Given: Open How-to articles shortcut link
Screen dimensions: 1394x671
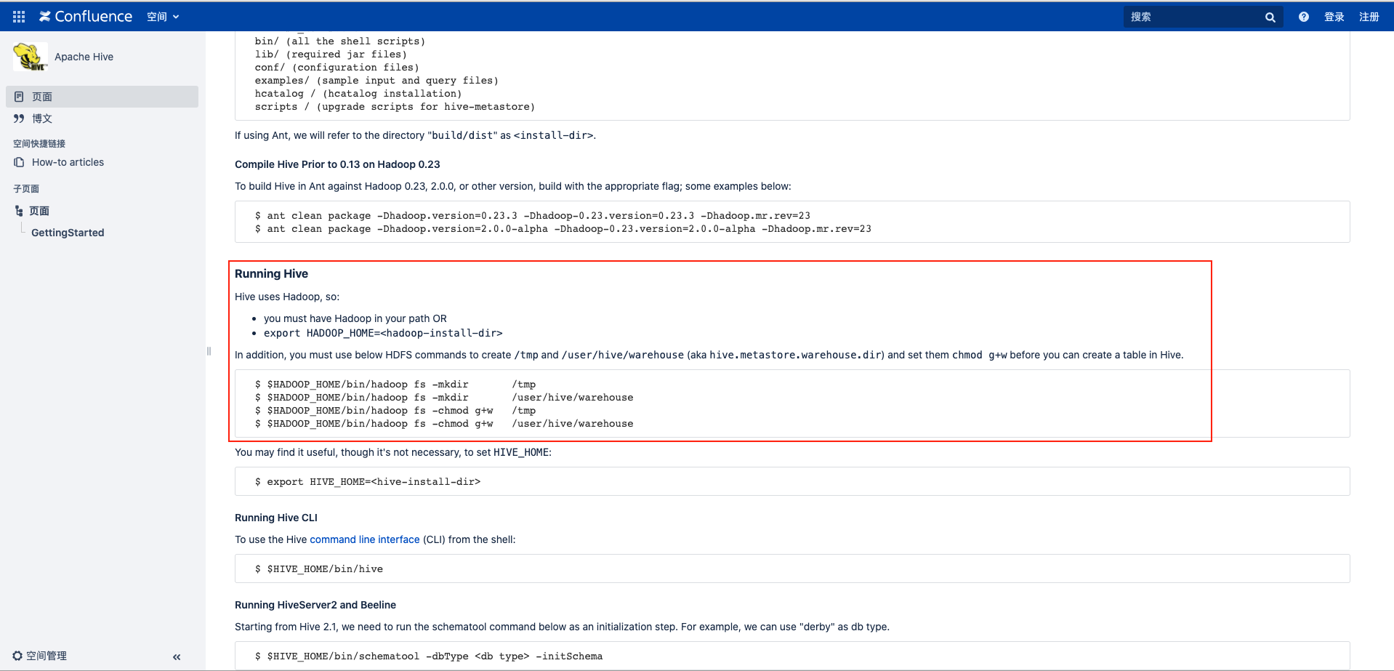Looking at the screenshot, I should (x=68, y=162).
